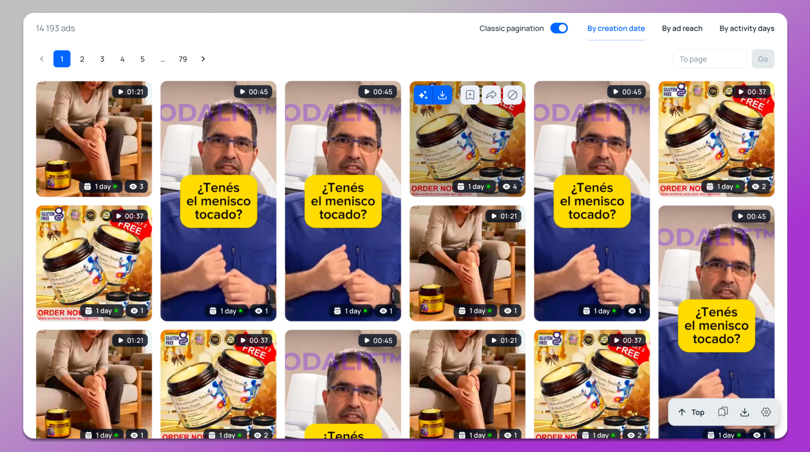The image size is (810, 452).
Task: Select the By creation date tab
Action: (616, 29)
